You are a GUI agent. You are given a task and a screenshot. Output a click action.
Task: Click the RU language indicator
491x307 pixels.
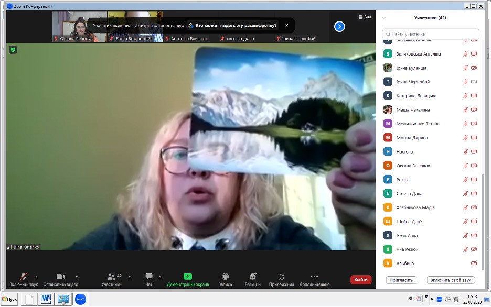point(411,299)
